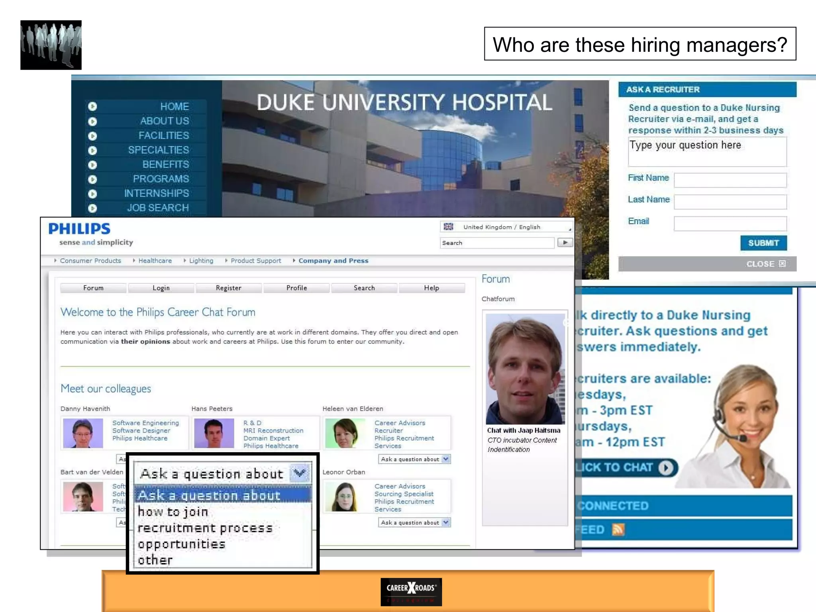Collapse the open 'Ask a question about' dropdown arrow
The width and height of the screenshot is (816, 612).
[300, 473]
